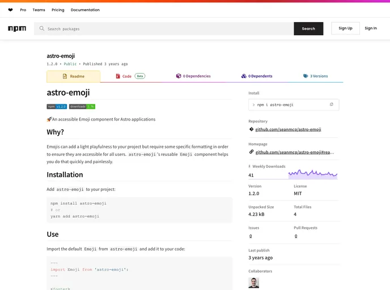Image resolution: width=390 pixels, height=290 pixels.
Task: Click the weekly downloads number 41
Action: [251, 175]
